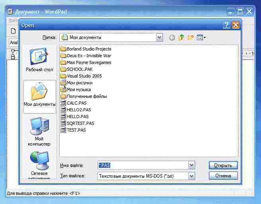Click WordPad status bar help text

click(x=43, y=193)
